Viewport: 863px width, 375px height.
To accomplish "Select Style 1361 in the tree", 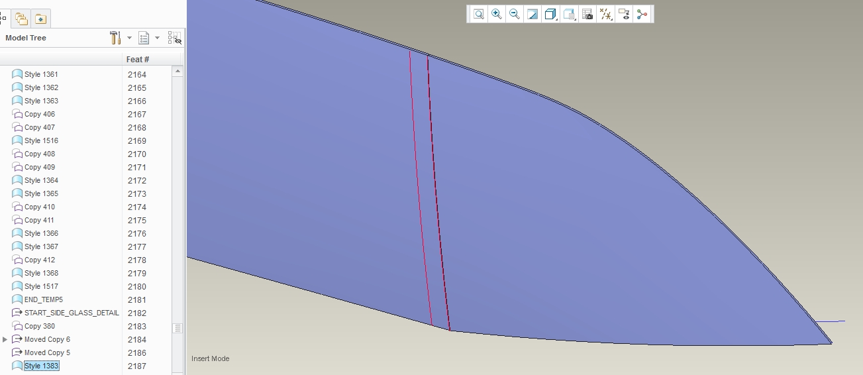I will (41, 74).
